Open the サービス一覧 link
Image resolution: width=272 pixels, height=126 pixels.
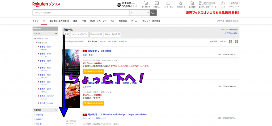(x=234, y=6)
